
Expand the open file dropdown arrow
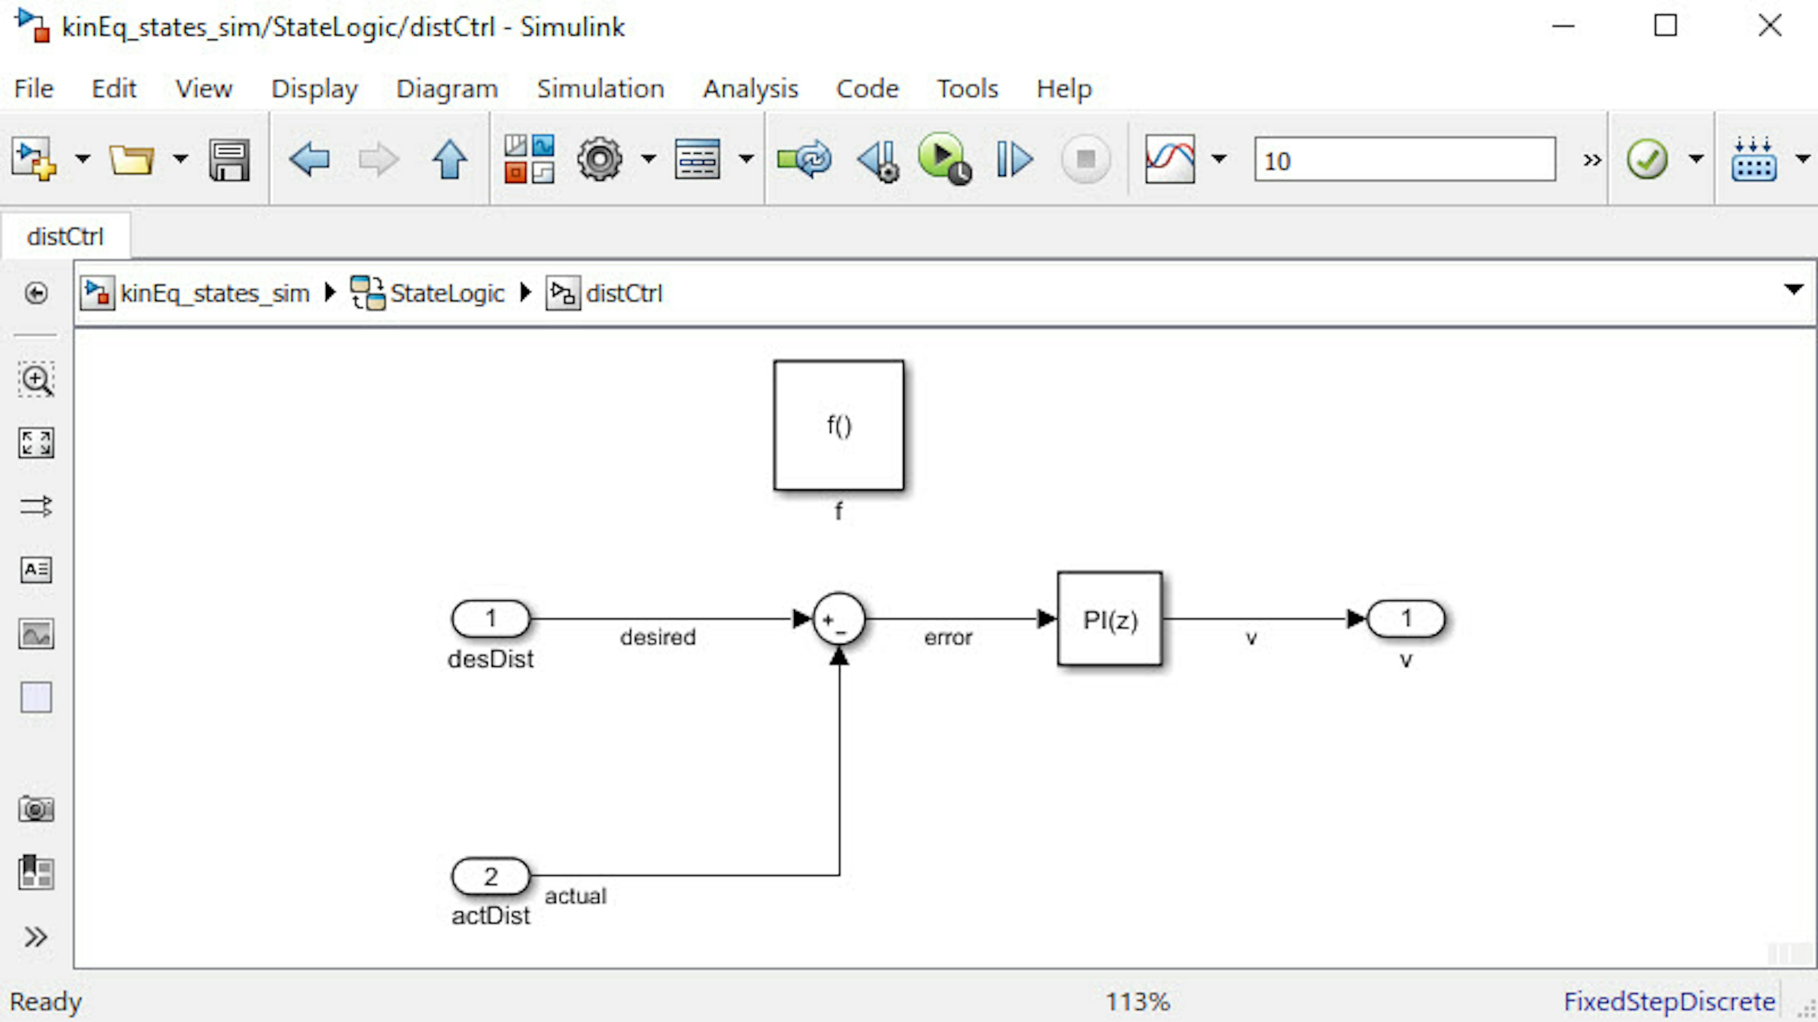180,159
